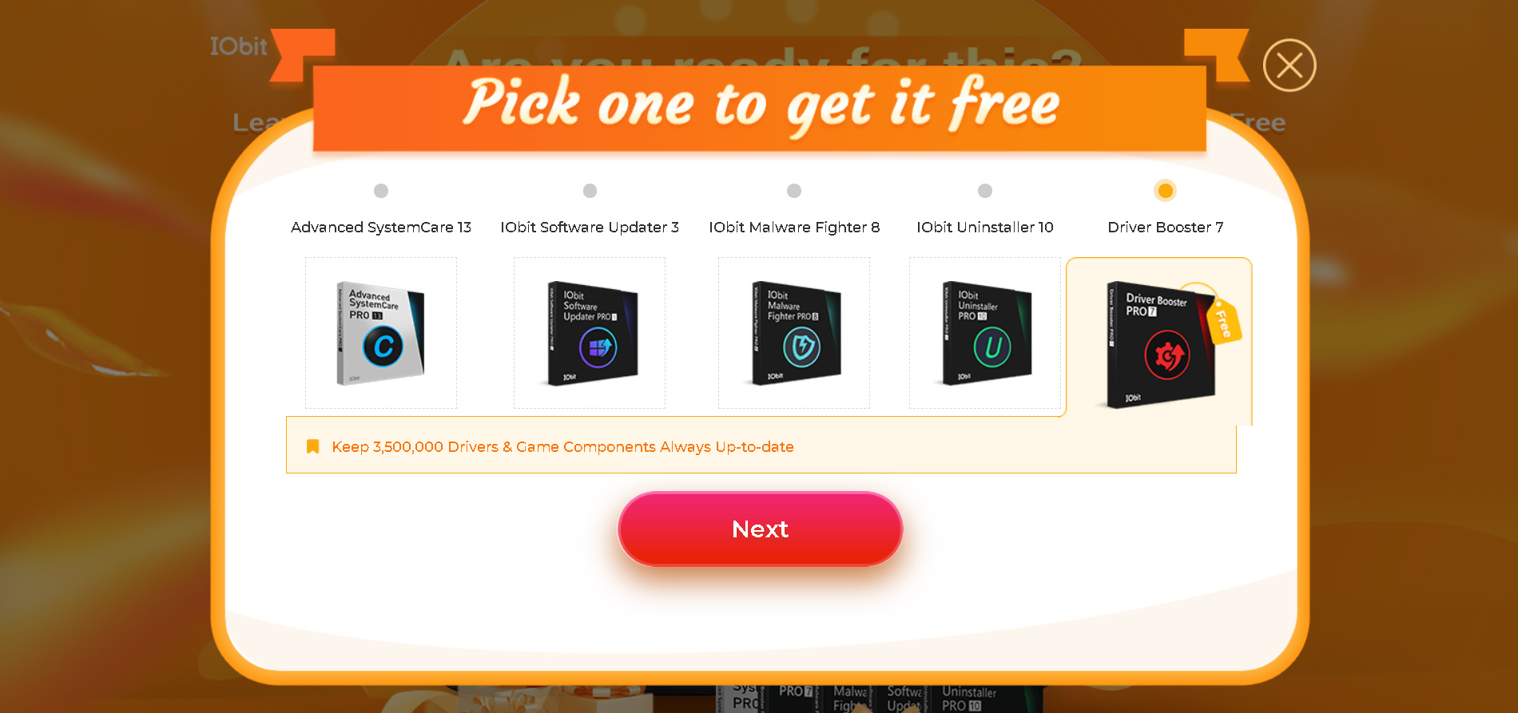Viewport: 1518px width, 713px height.
Task: Click the Driver Booster 7 label text
Action: click(x=1166, y=228)
